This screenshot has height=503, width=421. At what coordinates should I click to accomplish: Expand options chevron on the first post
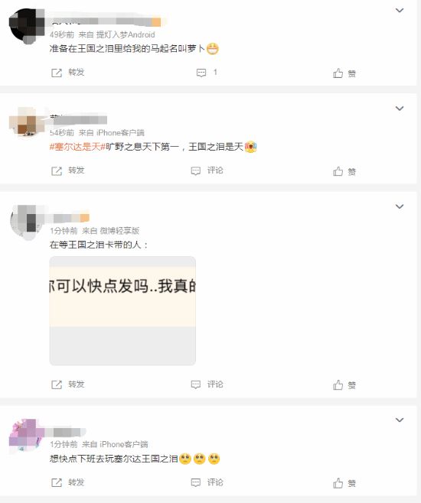point(400,10)
